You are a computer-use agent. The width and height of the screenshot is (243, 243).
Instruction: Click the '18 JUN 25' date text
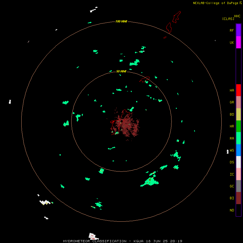click(157, 241)
